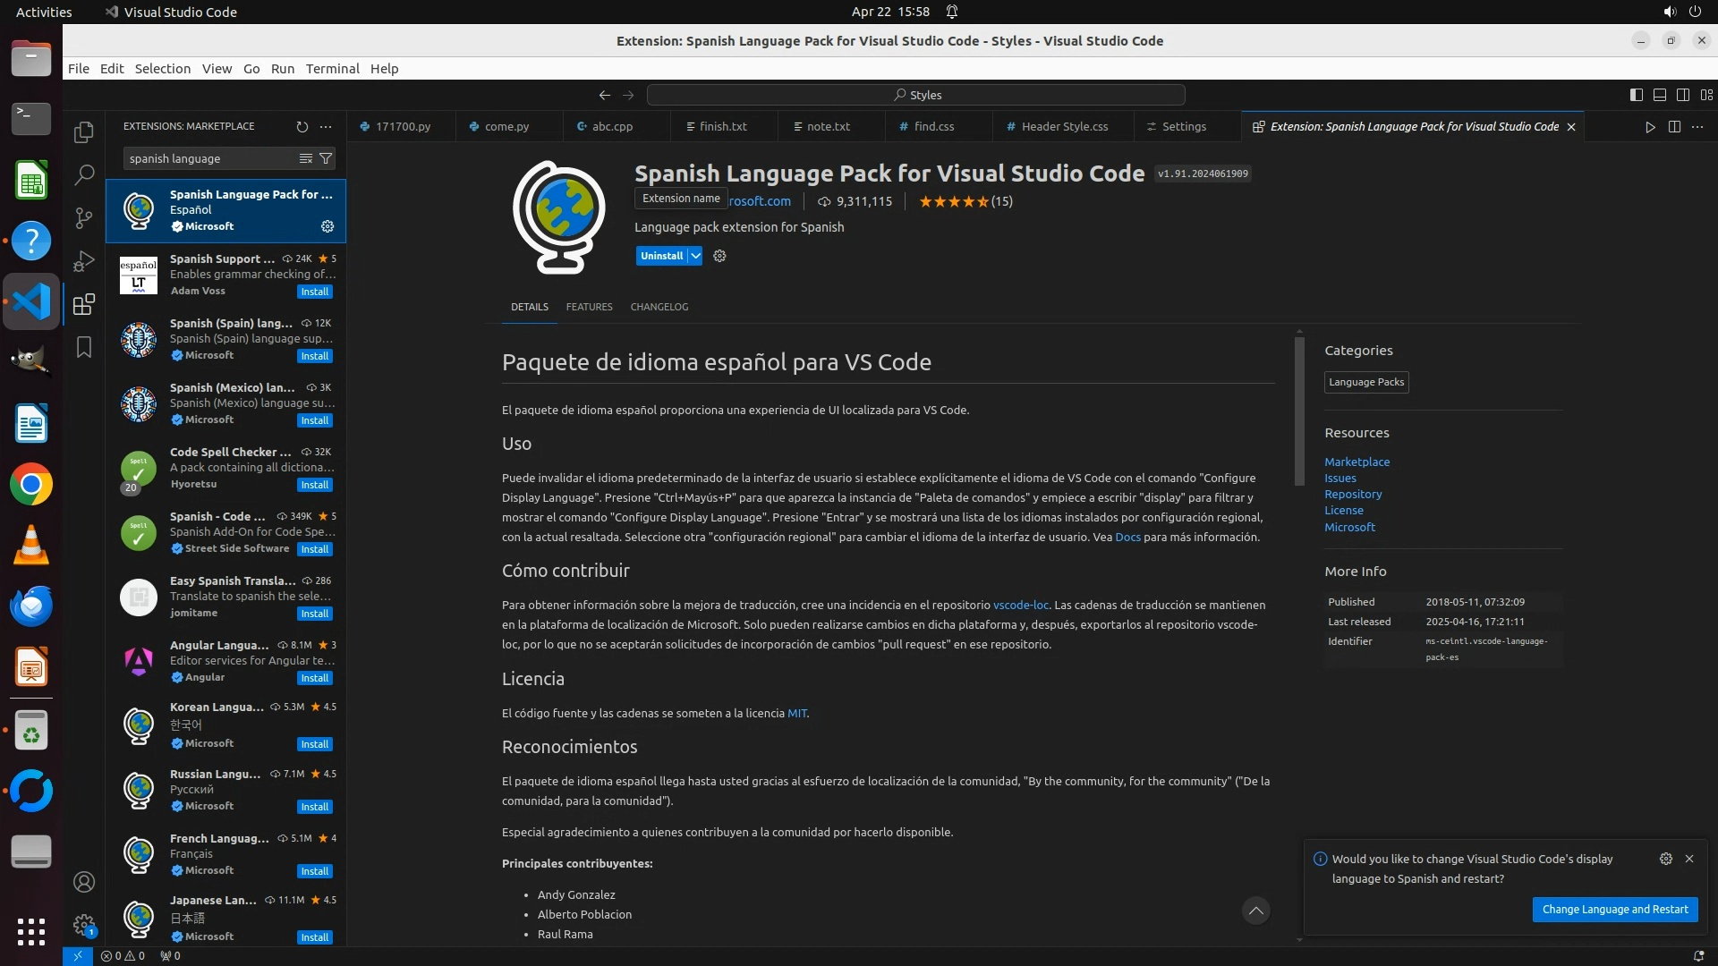Clear extensions search results icon
Image resolution: width=1718 pixels, height=966 pixels.
(x=306, y=158)
